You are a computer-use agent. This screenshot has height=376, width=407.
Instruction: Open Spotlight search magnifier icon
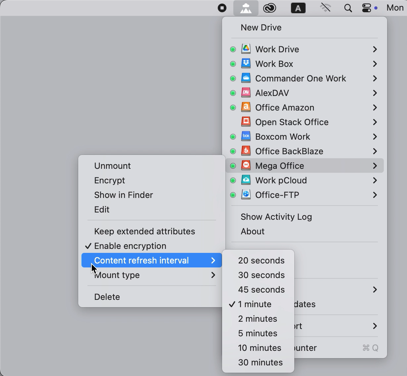348,8
